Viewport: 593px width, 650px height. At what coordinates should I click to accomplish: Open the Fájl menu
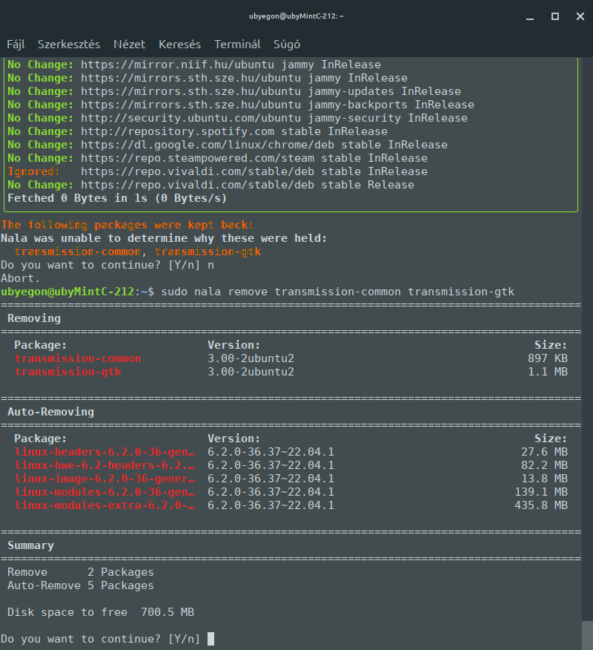(16, 45)
